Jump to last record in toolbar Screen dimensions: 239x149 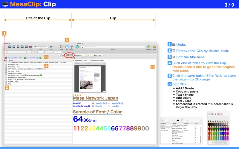point(26,47)
